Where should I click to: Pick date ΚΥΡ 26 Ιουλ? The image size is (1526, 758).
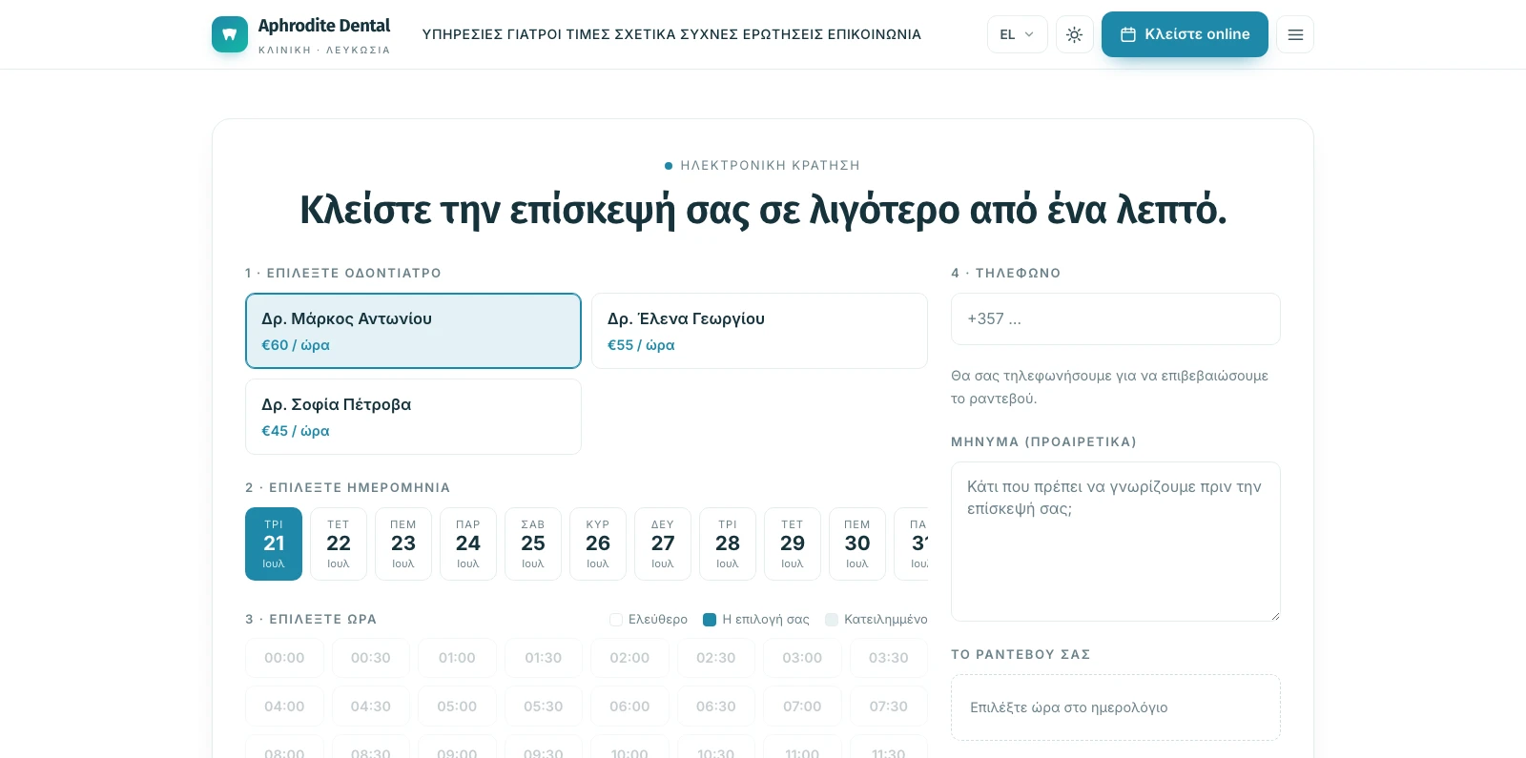(598, 543)
